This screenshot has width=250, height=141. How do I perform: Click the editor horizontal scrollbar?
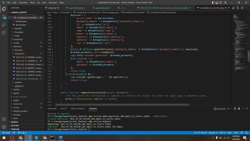pos(122,105)
